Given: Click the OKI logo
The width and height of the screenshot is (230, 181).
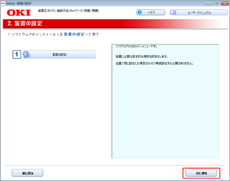Looking at the screenshot, I should click(x=19, y=12).
